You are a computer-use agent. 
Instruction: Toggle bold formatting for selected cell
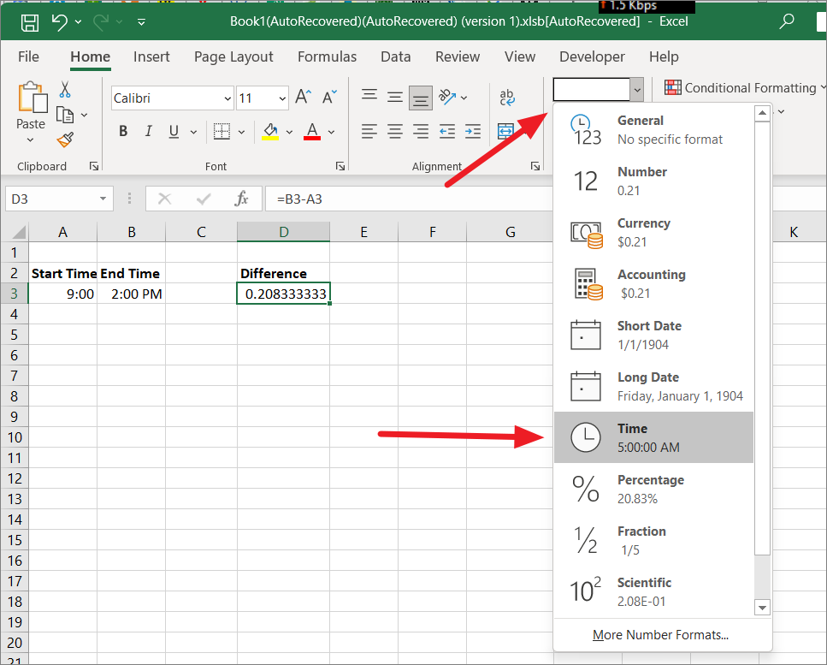[122, 130]
